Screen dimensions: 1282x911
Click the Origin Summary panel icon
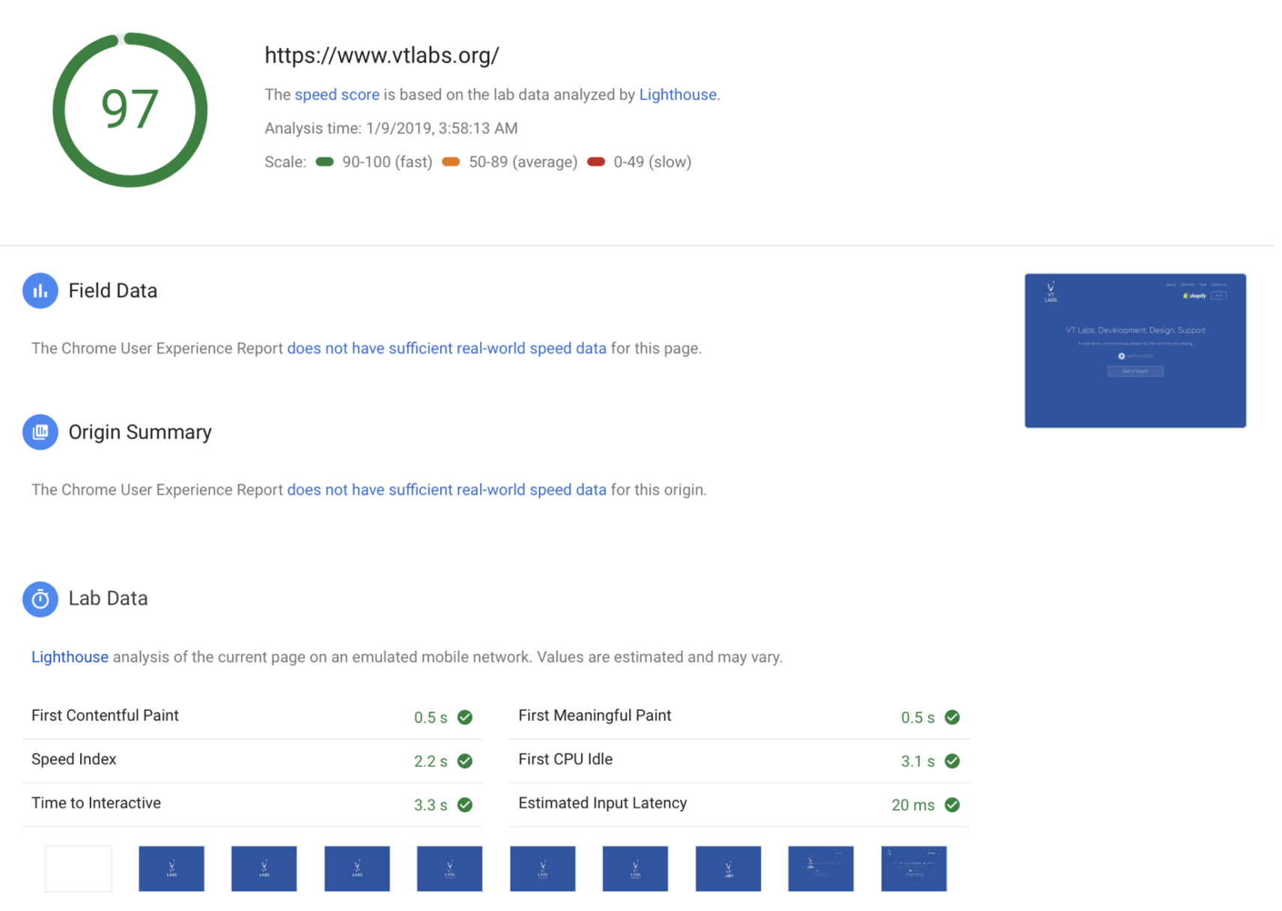[x=40, y=432]
